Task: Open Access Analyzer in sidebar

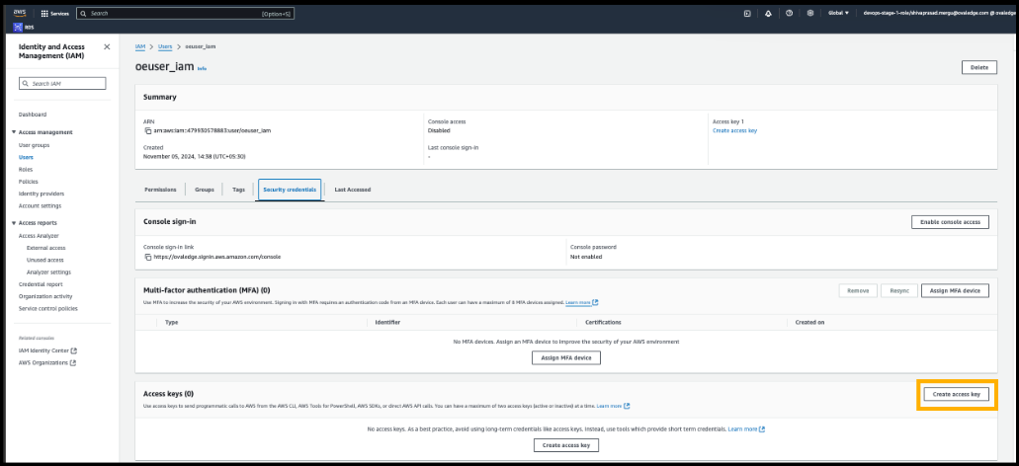Action: click(x=39, y=236)
